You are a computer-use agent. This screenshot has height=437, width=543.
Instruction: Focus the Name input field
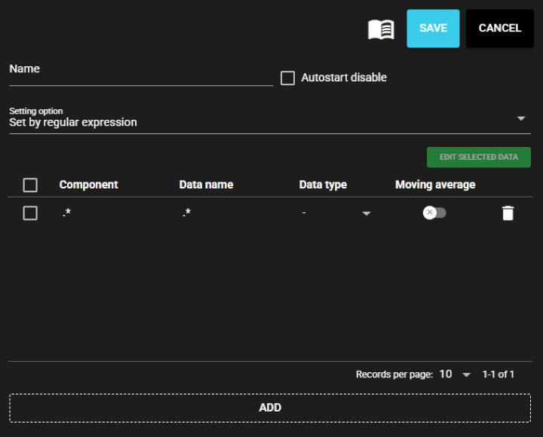[x=140, y=75]
